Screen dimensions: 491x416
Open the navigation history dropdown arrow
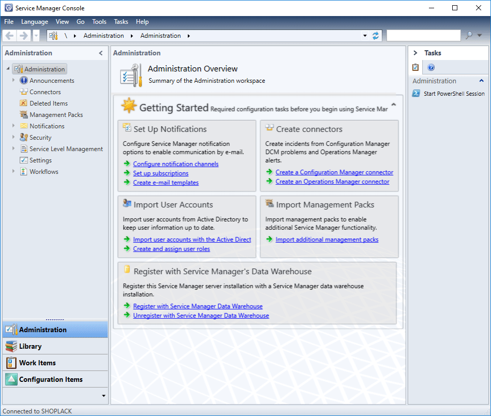[x=36, y=36]
